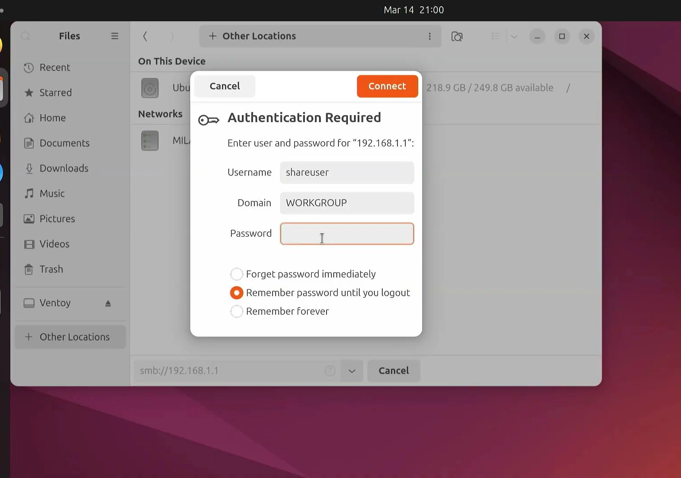Image resolution: width=681 pixels, height=478 pixels.
Task: Open Recent in the Files sidebar
Action: pos(70,67)
